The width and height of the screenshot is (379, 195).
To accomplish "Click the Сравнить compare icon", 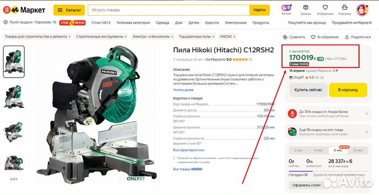I will (285, 37).
